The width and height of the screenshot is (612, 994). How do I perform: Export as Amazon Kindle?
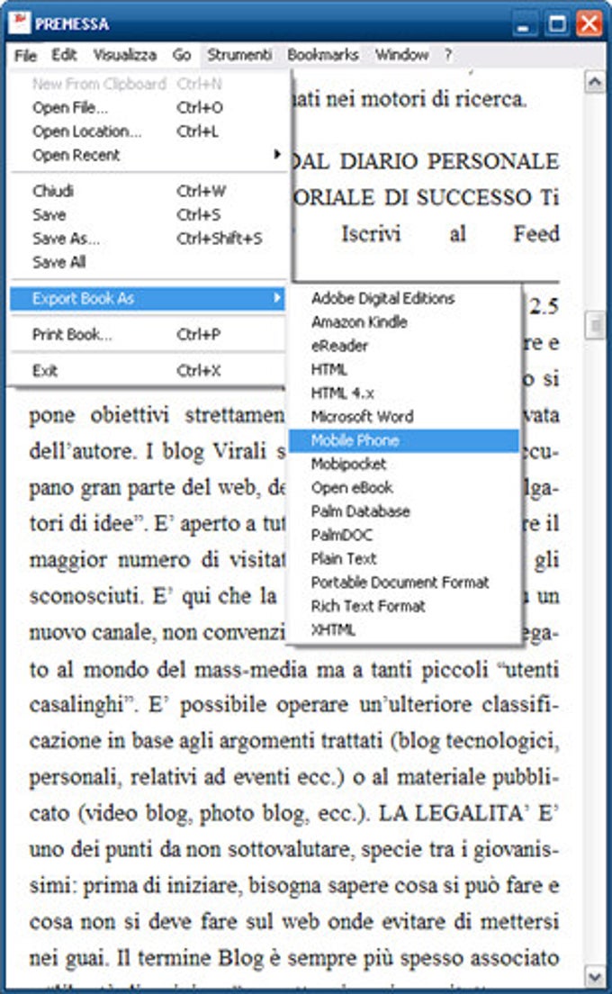(x=403, y=322)
